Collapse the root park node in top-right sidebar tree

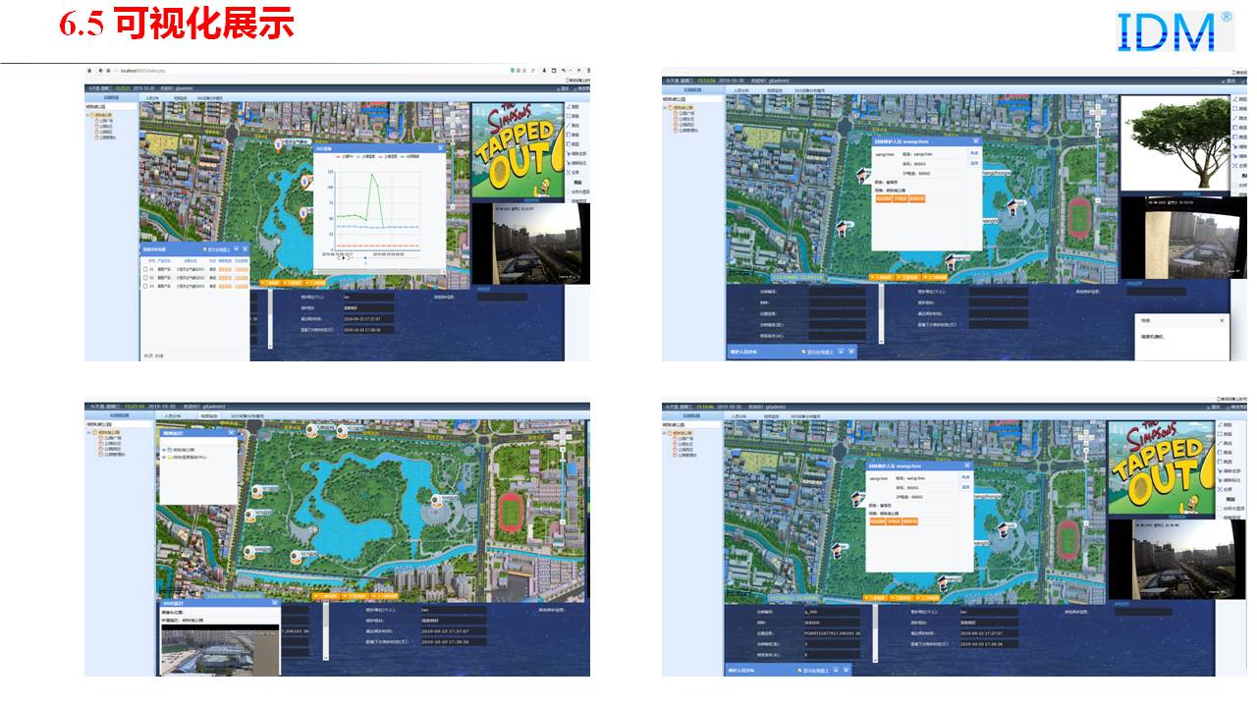click(x=667, y=108)
